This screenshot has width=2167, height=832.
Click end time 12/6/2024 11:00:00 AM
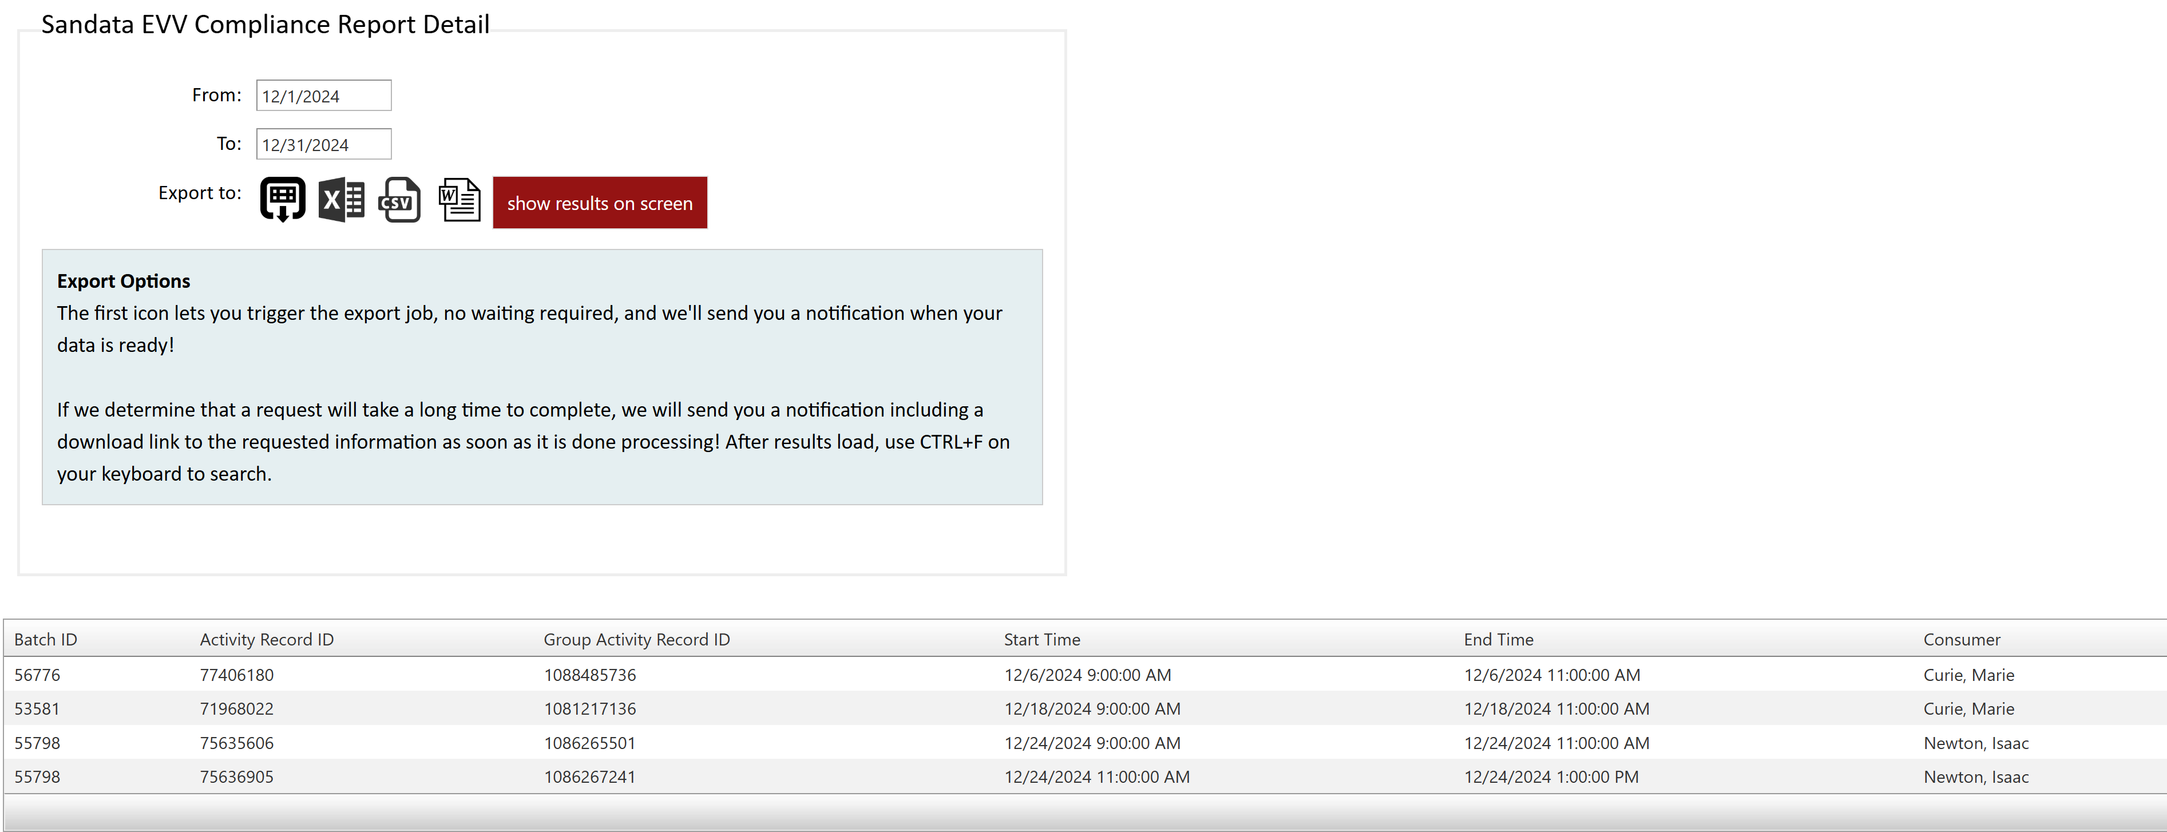point(1552,676)
